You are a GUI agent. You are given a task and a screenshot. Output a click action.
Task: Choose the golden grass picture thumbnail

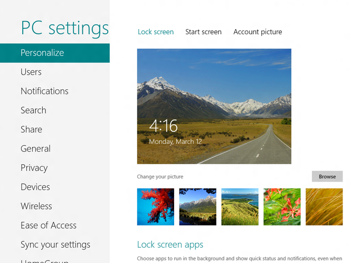coord(324,207)
